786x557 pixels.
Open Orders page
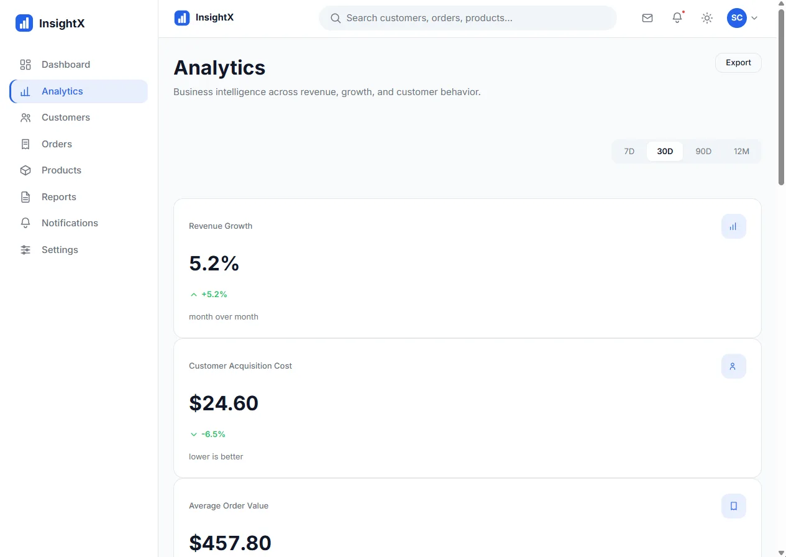(79, 144)
